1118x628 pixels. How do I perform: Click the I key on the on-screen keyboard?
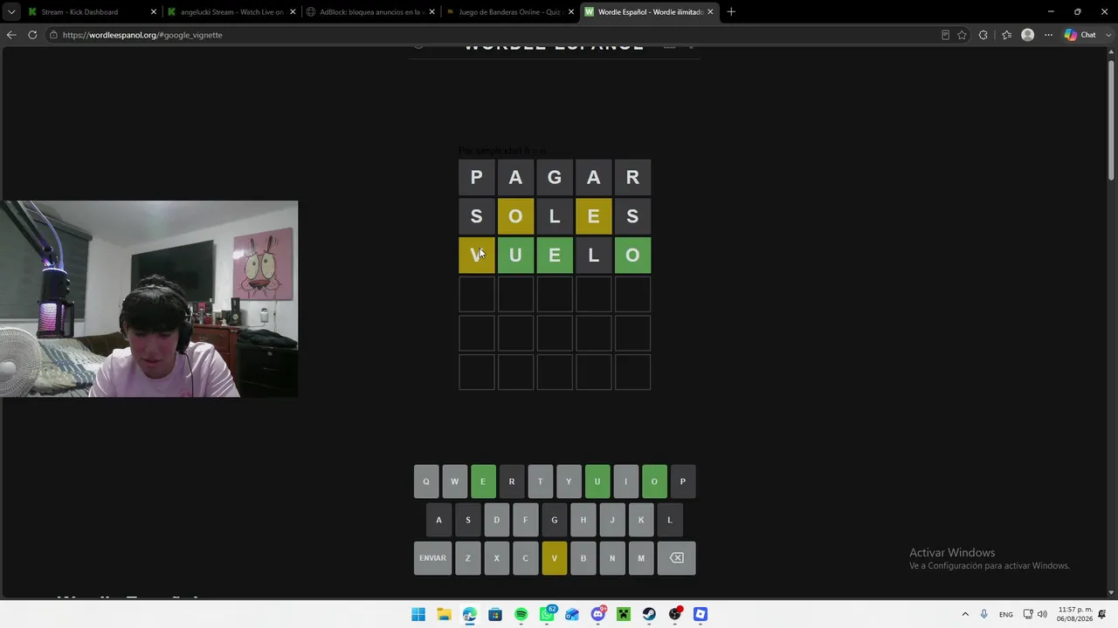click(x=625, y=481)
